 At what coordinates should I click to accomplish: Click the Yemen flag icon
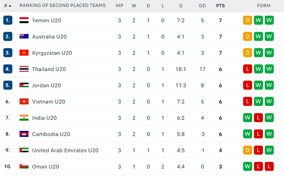pos(24,21)
